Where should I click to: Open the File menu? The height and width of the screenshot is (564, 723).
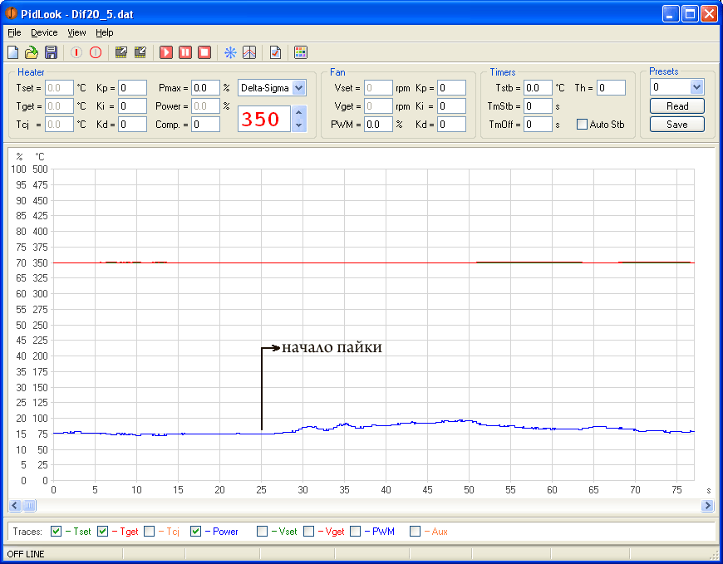pos(14,32)
